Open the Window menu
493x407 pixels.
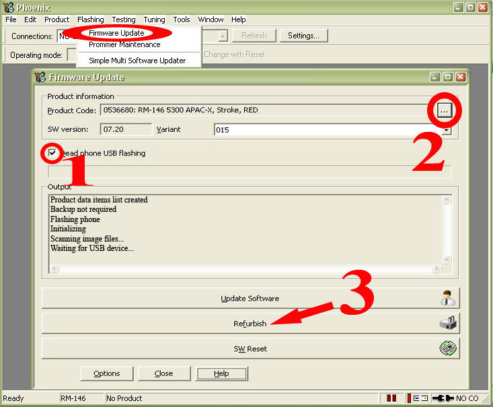(211, 20)
